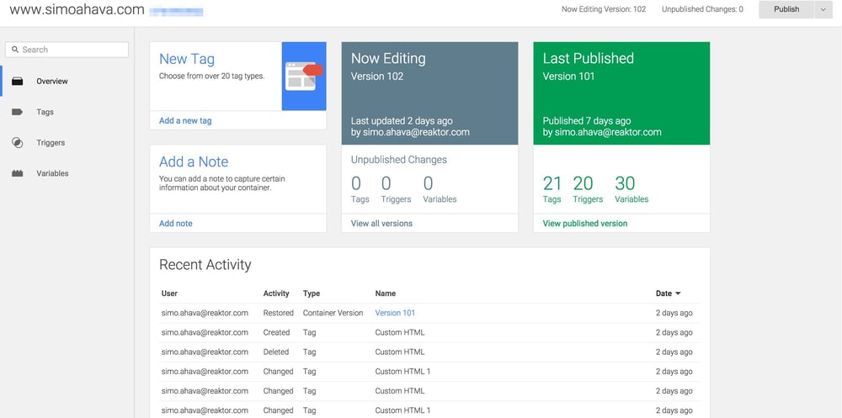Open the Triggers menu item
This screenshot has width=842, height=418.
pyautogui.click(x=51, y=143)
